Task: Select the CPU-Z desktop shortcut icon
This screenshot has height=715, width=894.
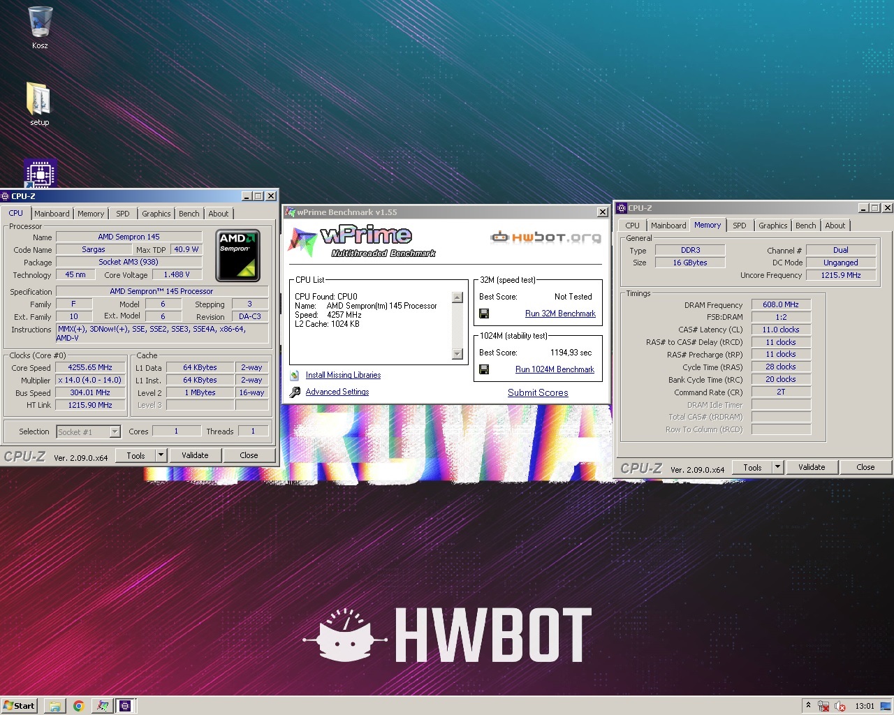Action: [40, 174]
